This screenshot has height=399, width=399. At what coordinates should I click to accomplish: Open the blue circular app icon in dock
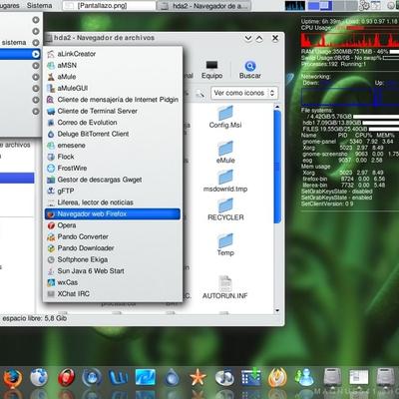coord(92,378)
